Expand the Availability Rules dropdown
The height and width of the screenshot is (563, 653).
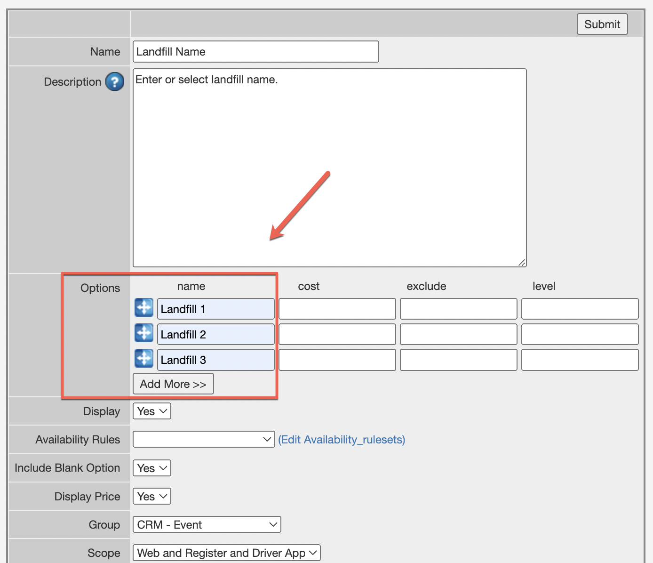click(204, 440)
